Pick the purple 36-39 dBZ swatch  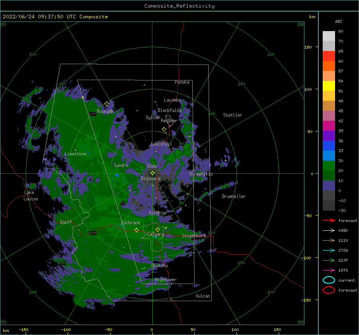coord(329,135)
